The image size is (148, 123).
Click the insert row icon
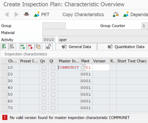(x=22, y=47)
